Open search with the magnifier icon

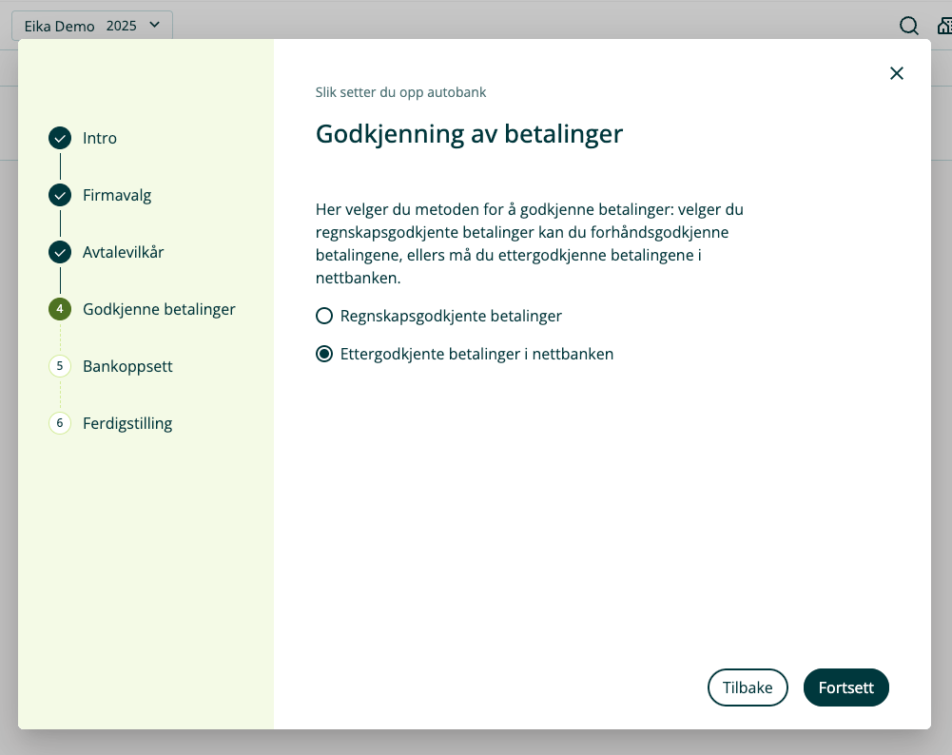pyautogui.click(x=908, y=26)
